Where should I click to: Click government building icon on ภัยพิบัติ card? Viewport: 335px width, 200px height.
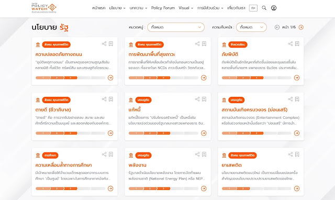tap(224, 45)
